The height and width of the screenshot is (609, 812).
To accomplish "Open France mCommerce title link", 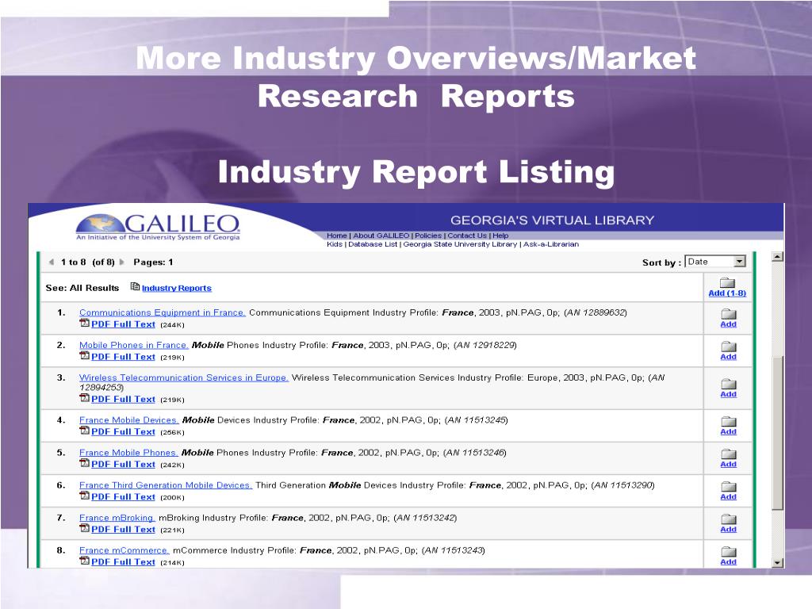I will click(x=124, y=550).
